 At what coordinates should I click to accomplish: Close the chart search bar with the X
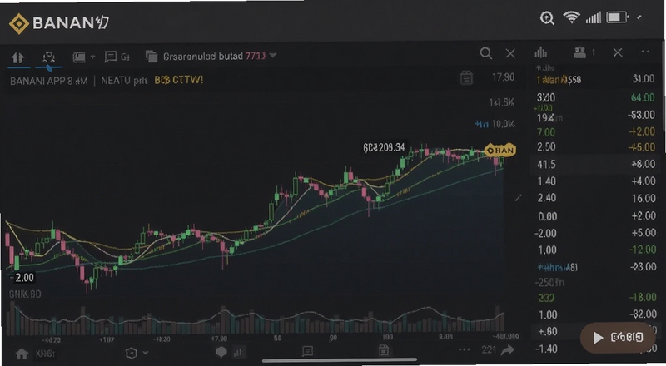[x=510, y=53]
